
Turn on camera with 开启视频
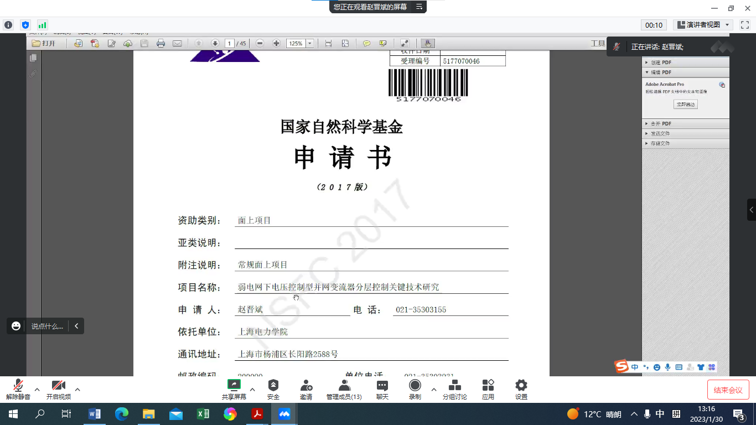[x=58, y=390]
